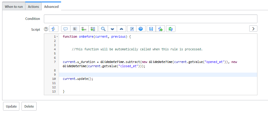
Task: Focus the Condition input field
Action: 151,19
